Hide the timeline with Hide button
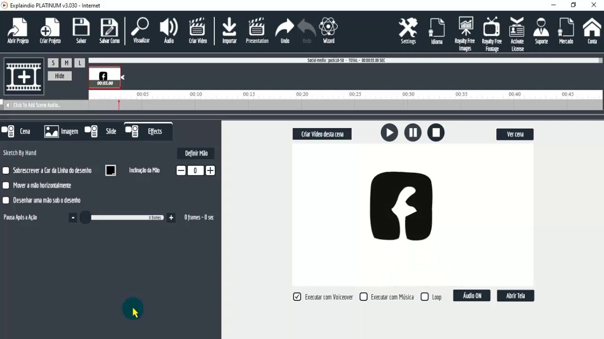604x339 pixels. click(x=59, y=76)
